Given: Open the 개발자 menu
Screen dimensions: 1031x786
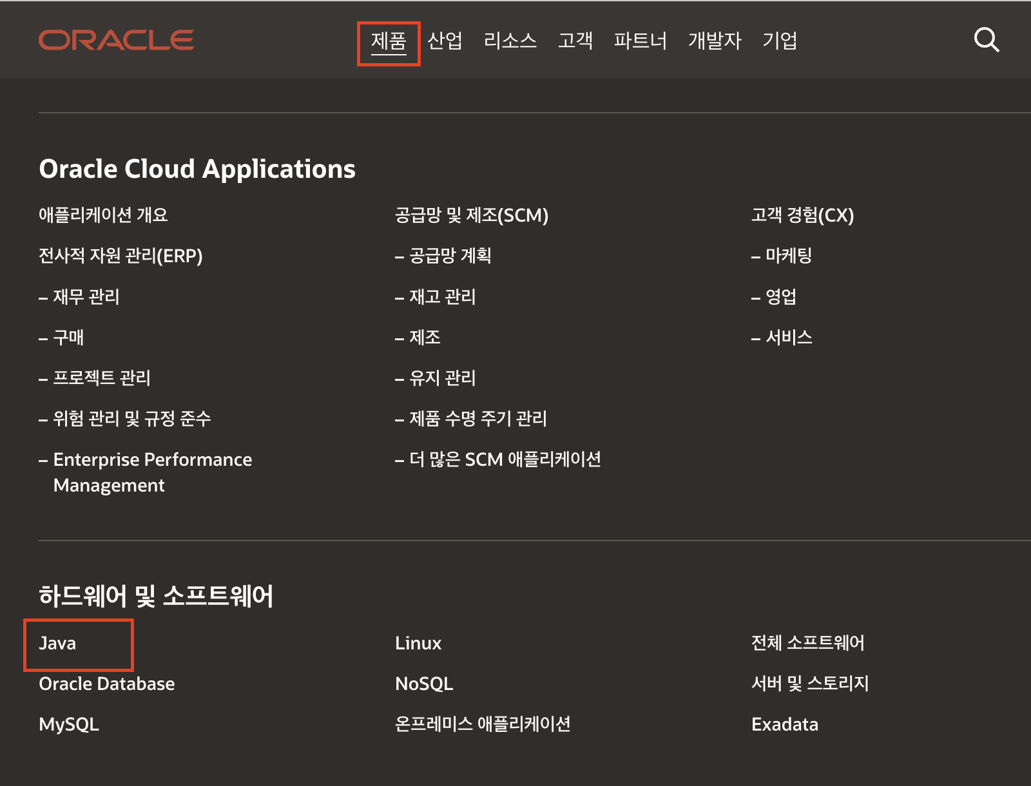Looking at the screenshot, I should click(715, 41).
